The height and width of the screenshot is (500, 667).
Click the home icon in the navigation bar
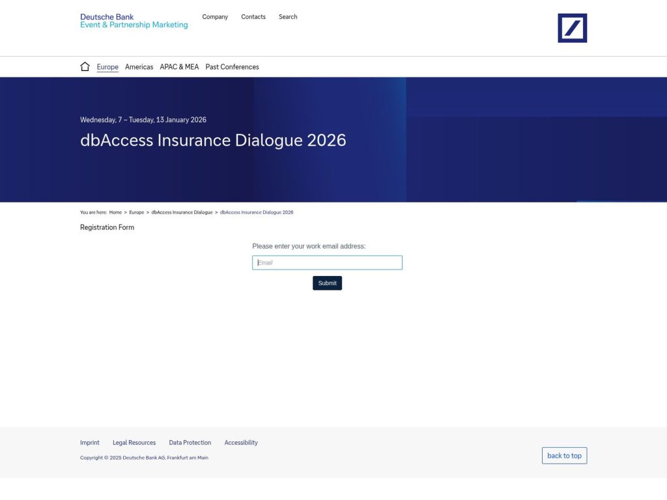85,66
